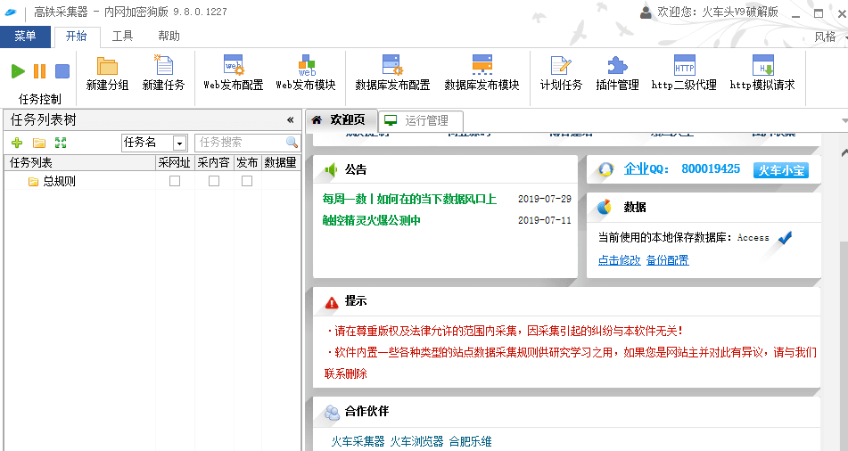Pause tasks with the orange pause icon
Image resolution: width=848 pixels, height=451 pixels.
point(40,71)
